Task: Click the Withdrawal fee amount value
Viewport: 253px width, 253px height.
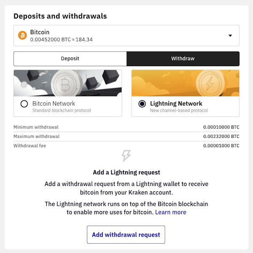Action: pos(221,146)
